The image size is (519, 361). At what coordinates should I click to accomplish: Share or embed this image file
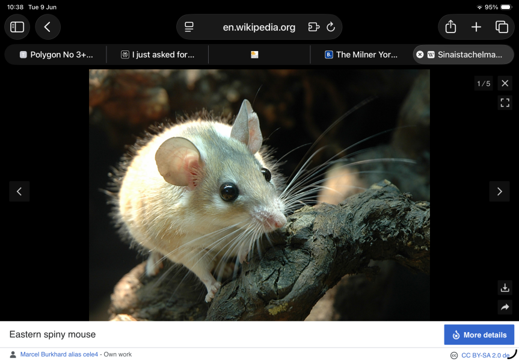[505, 307]
